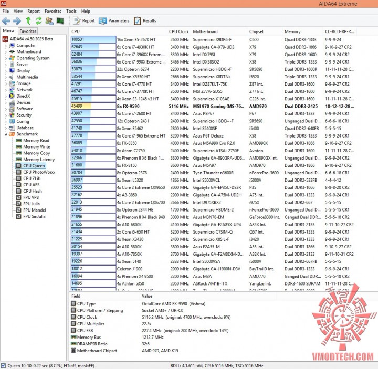This screenshot has height=369, width=378.
Task: Select the DirectX tree item
Action: 23,96
